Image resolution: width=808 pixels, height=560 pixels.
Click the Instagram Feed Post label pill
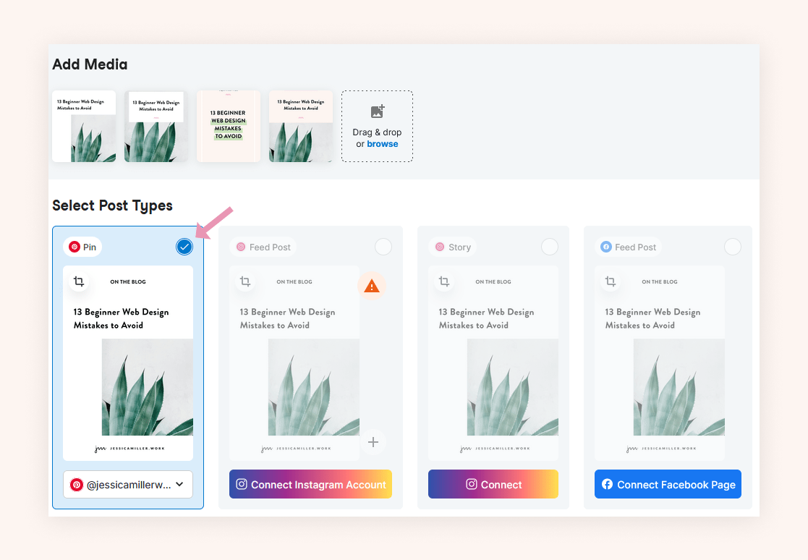(263, 247)
